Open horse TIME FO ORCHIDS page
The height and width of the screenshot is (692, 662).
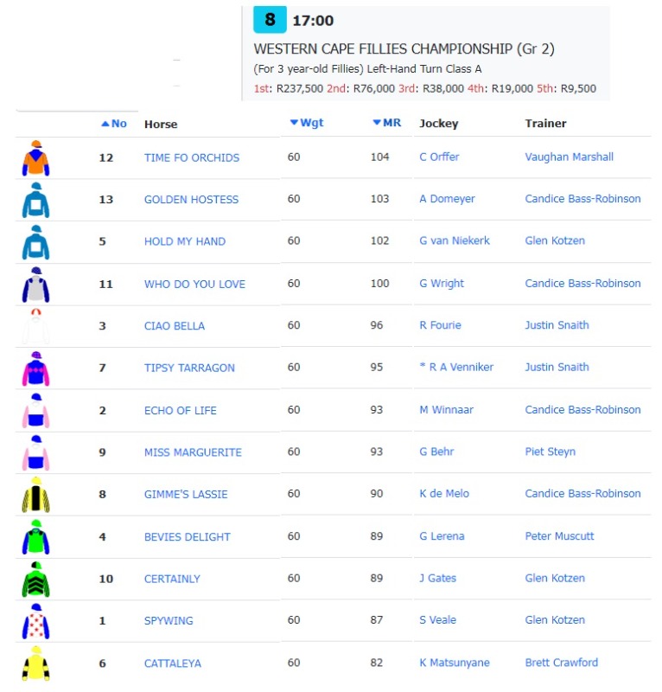click(x=192, y=157)
